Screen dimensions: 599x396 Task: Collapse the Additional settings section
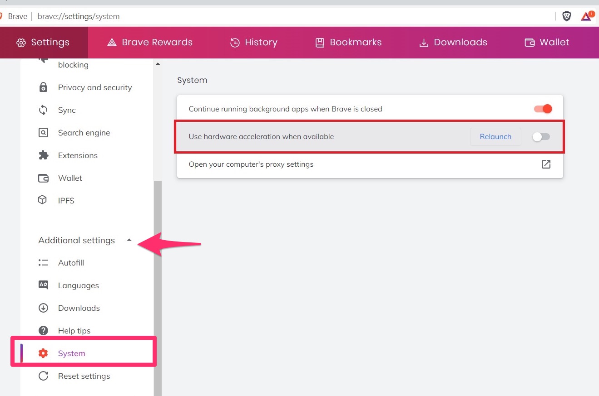pos(129,240)
